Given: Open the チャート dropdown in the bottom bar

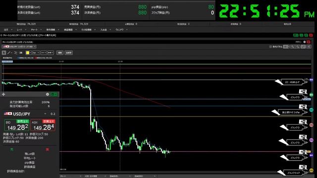Looking at the screenshot, I should 71,176.
